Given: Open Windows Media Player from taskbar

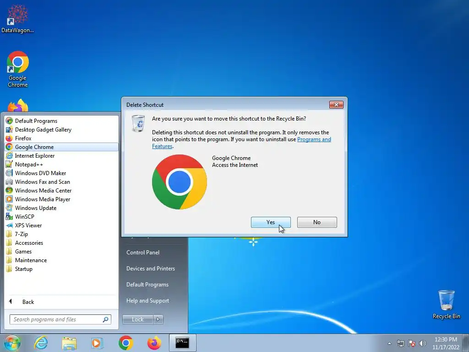Looking at the screenshot, I should tap(97, 343).
